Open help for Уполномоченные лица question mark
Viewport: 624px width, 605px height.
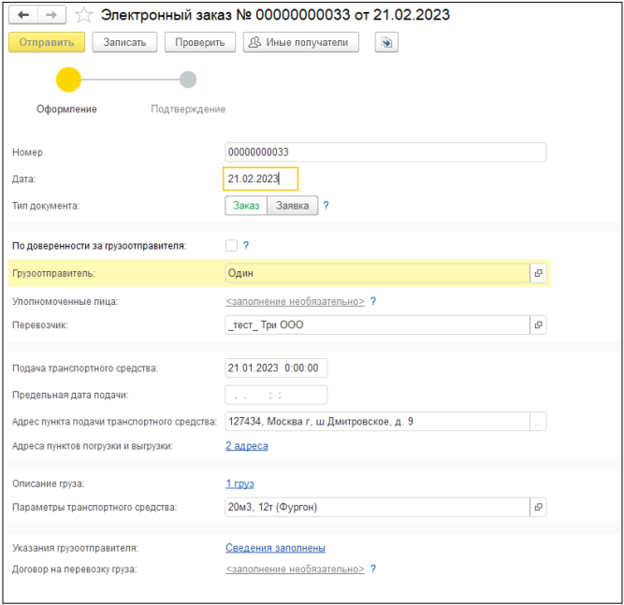(373, 301)
